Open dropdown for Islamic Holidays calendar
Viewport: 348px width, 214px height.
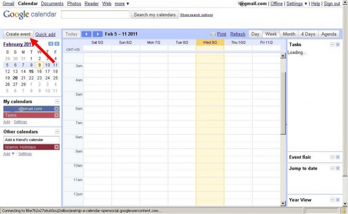point(57,147)
